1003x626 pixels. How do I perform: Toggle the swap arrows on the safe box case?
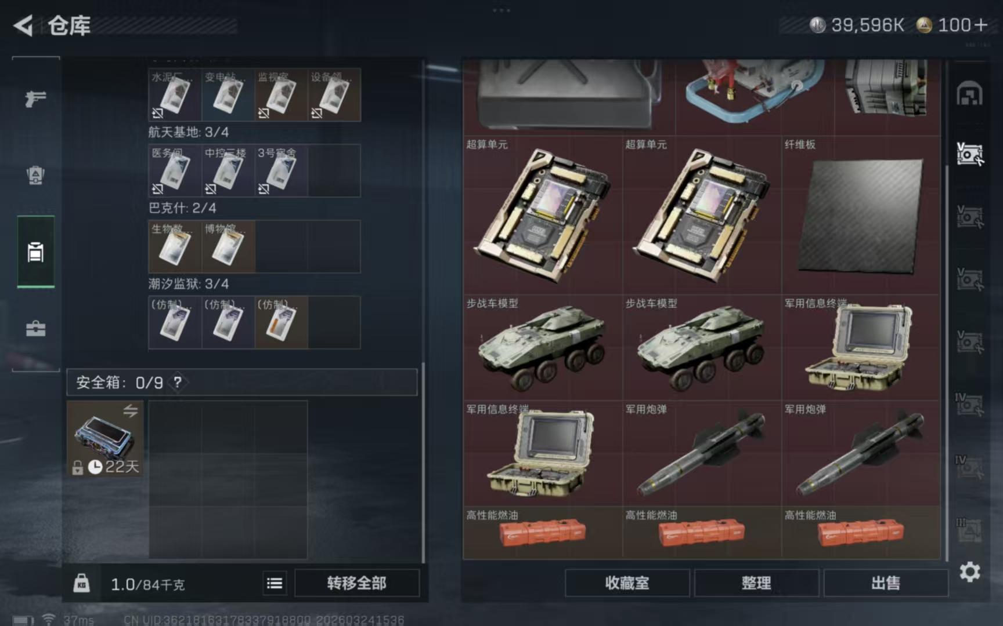130,411
